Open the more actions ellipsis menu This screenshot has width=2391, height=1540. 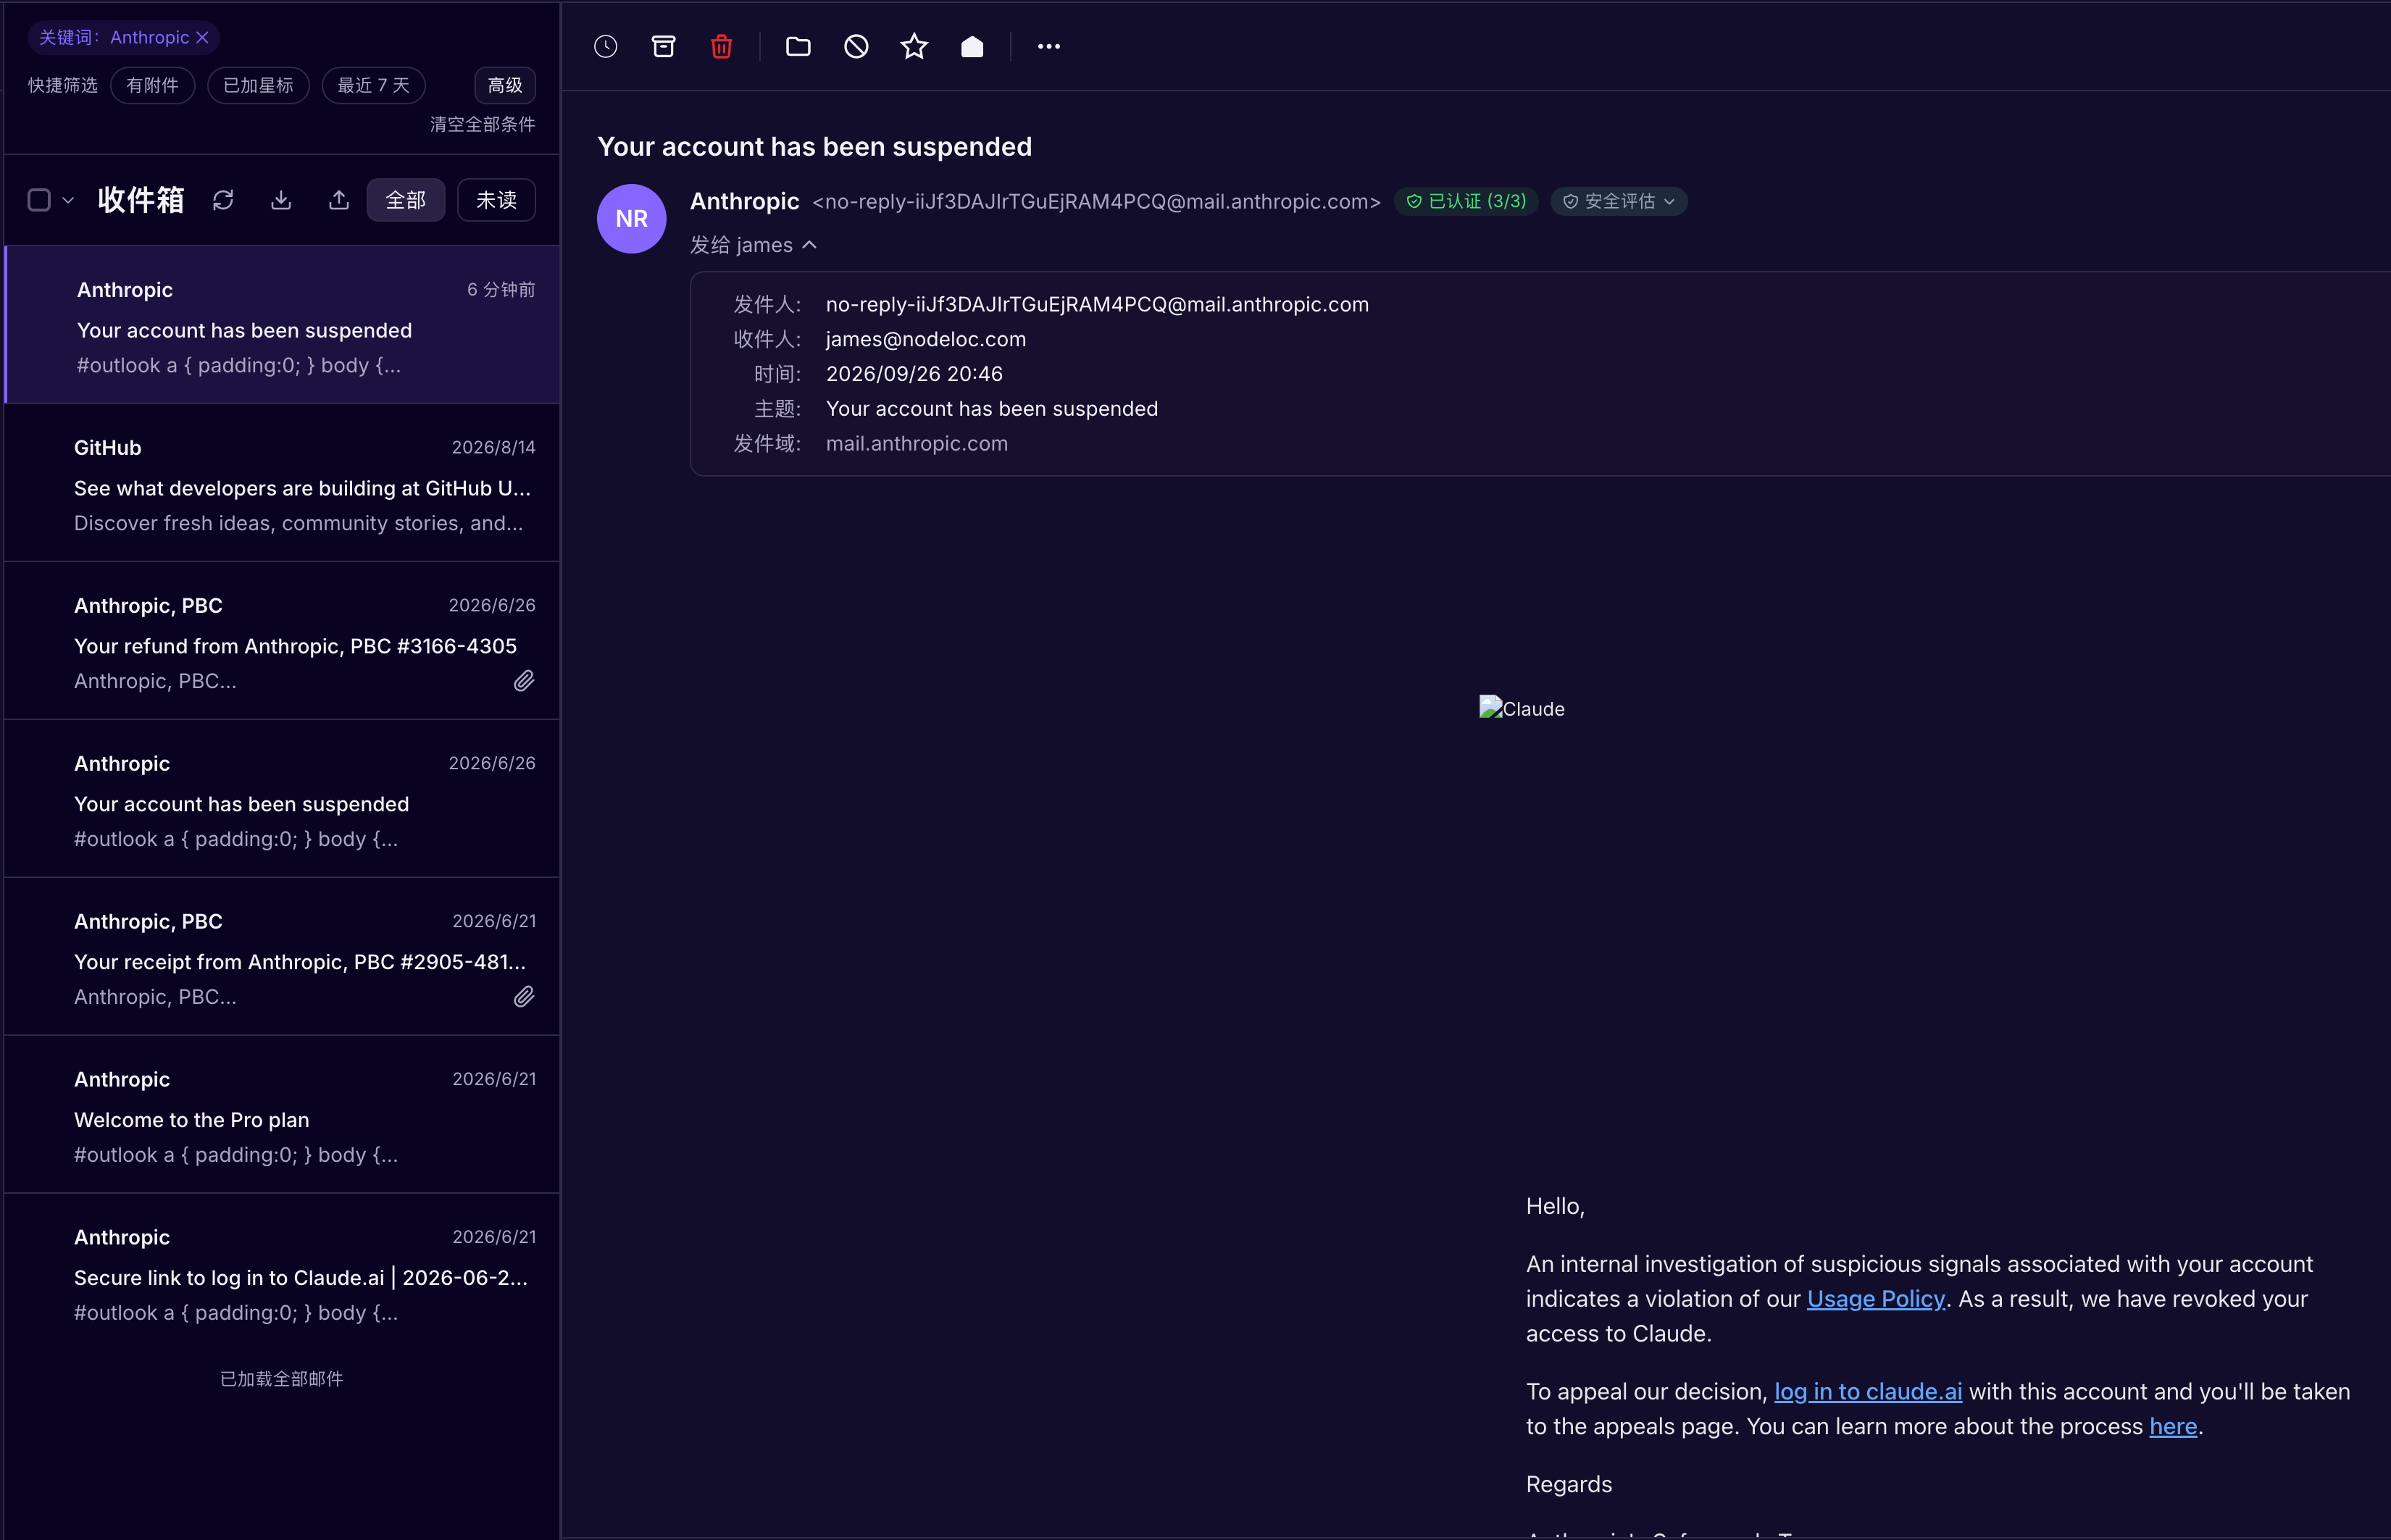click(x=1048, y=47)
